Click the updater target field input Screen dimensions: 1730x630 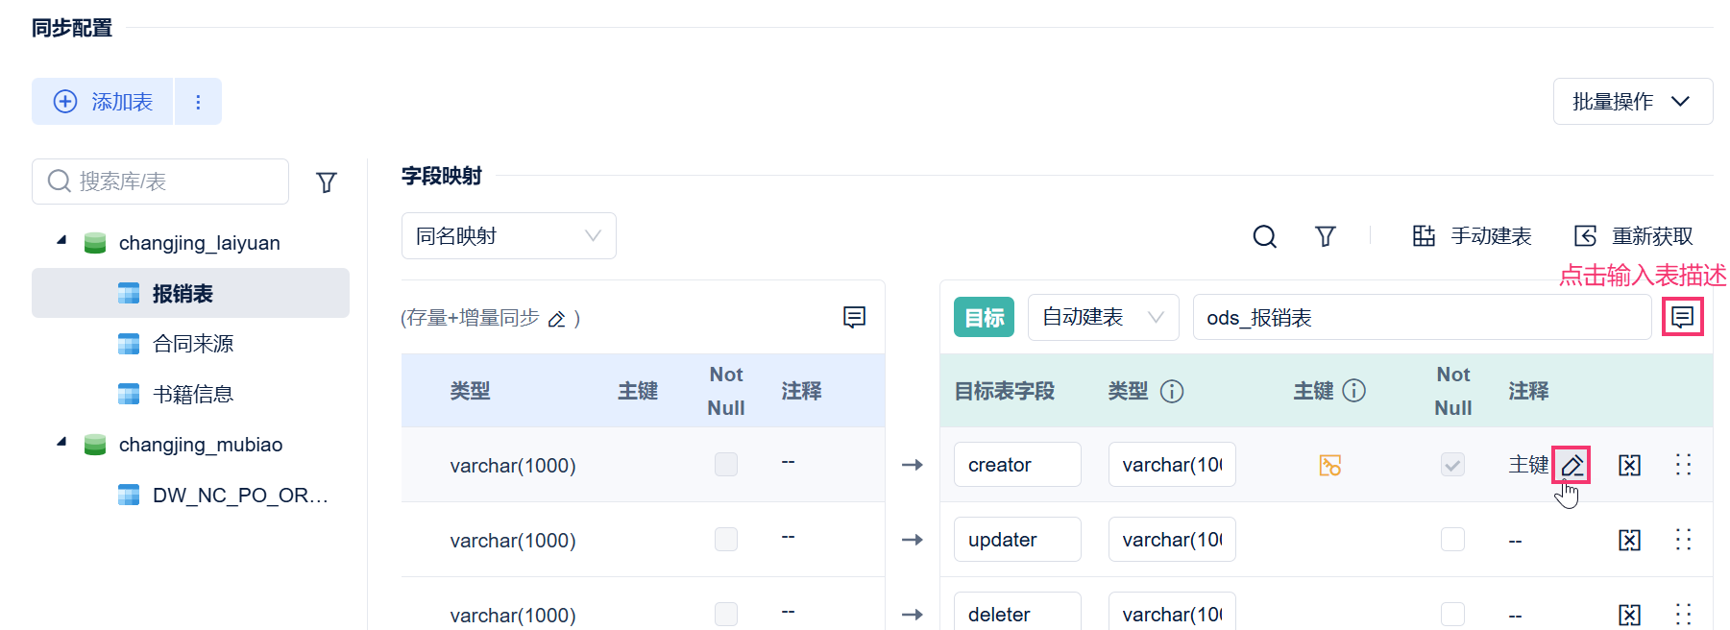point(1017,540)
